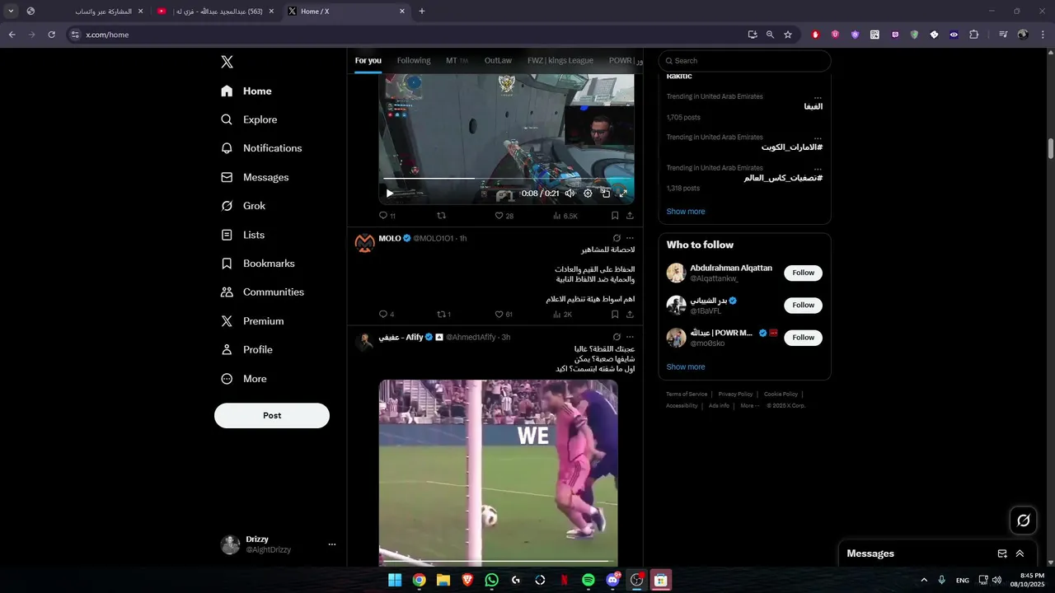Open Messages from the left sidebar

[255, 177]
